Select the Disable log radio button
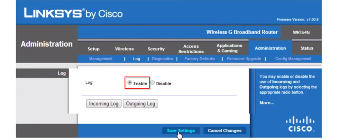This screenshot has height=140, width=339. 153,83
